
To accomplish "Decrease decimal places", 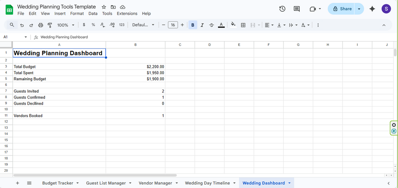I will (x=103, y=25).
